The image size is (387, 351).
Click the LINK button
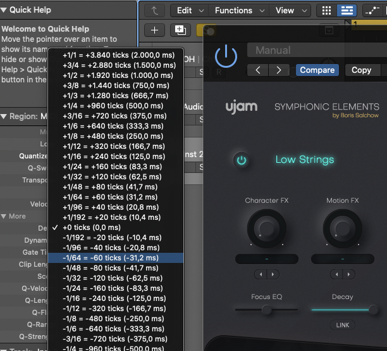tap(343, 325)
